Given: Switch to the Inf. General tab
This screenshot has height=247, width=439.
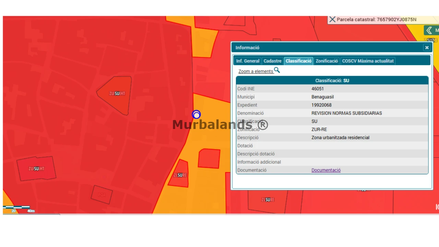Looking at the screenshot, I should 248,61.
